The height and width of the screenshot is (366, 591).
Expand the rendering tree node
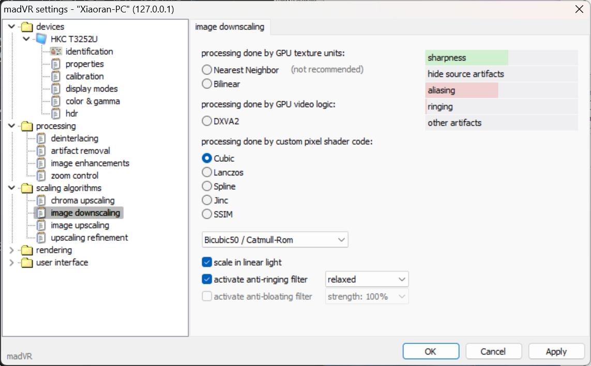[x=12, y=250]
